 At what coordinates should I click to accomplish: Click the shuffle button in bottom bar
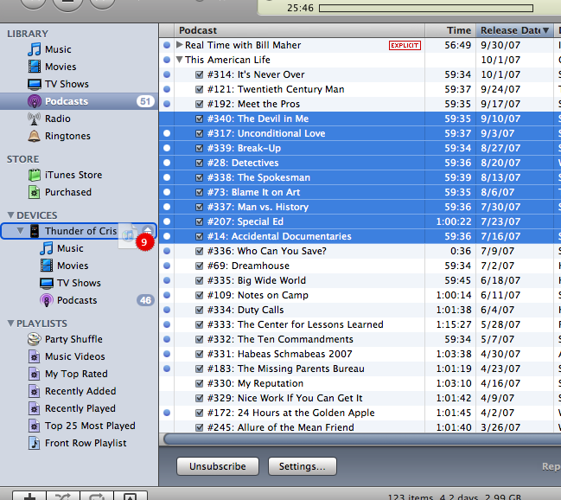pyautogui.click(x=63, y=497)
